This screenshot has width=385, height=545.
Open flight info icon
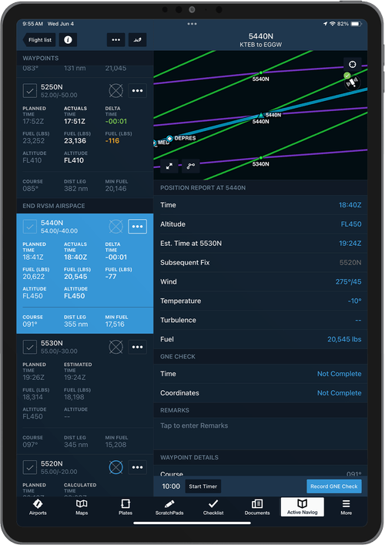(68, 40)
